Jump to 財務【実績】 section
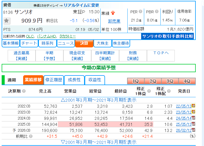Image resolution: width=204 pixels, height=146 pixels. point(133,56)
